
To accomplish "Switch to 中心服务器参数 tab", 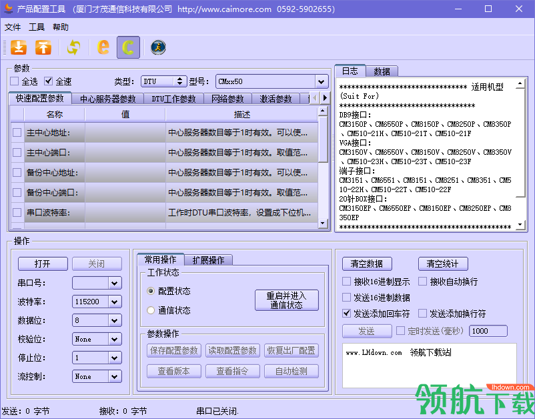I will coord(108,99).
